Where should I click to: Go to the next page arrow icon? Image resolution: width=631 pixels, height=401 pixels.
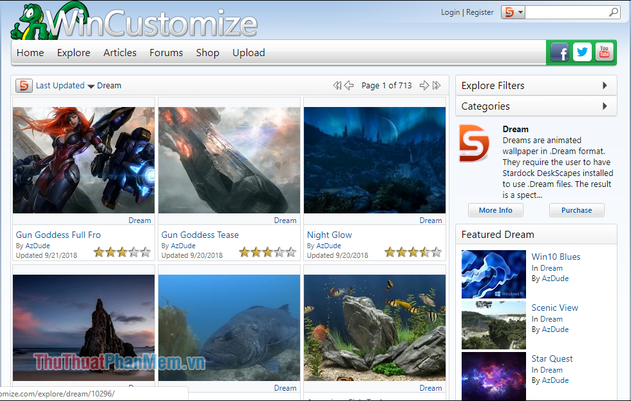(425, 85)
